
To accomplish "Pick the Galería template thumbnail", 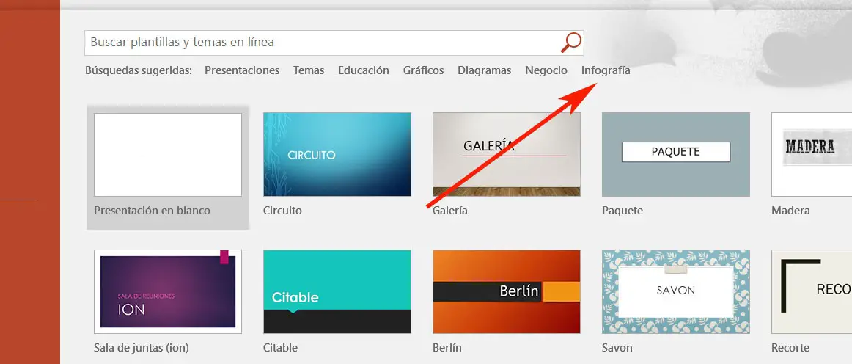I will 507,155.
